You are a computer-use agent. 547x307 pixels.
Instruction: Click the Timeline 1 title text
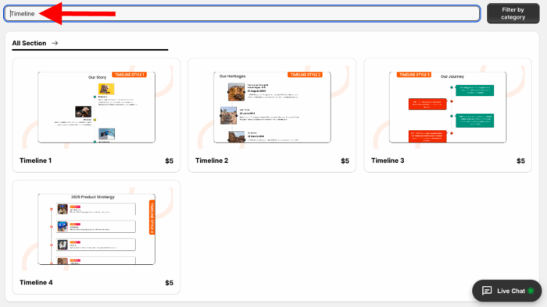click(x=36, y=161)
